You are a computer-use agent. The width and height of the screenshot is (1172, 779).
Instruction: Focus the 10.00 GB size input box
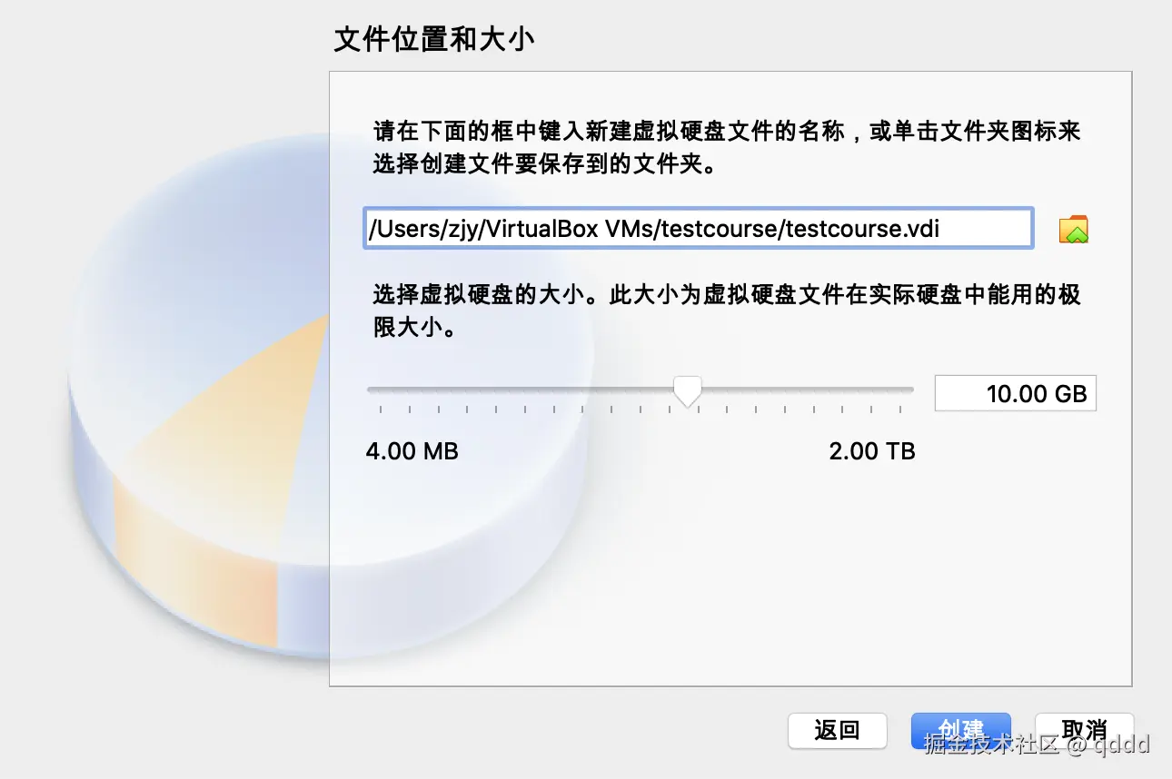click(1016, 394)
